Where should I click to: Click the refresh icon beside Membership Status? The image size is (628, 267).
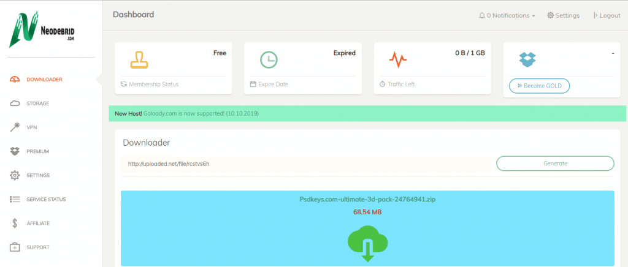click(124, 85)
